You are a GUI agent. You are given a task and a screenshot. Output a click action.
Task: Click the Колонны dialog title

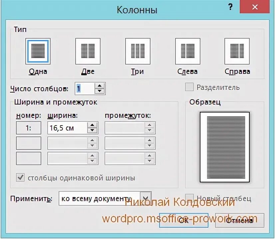[x=137, y=10]
